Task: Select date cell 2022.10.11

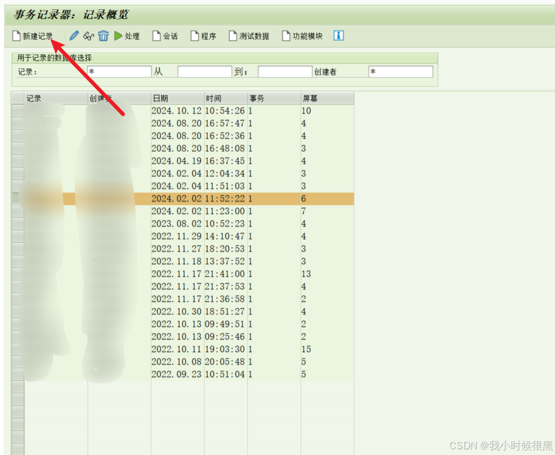Action: [x=176, y=349]
